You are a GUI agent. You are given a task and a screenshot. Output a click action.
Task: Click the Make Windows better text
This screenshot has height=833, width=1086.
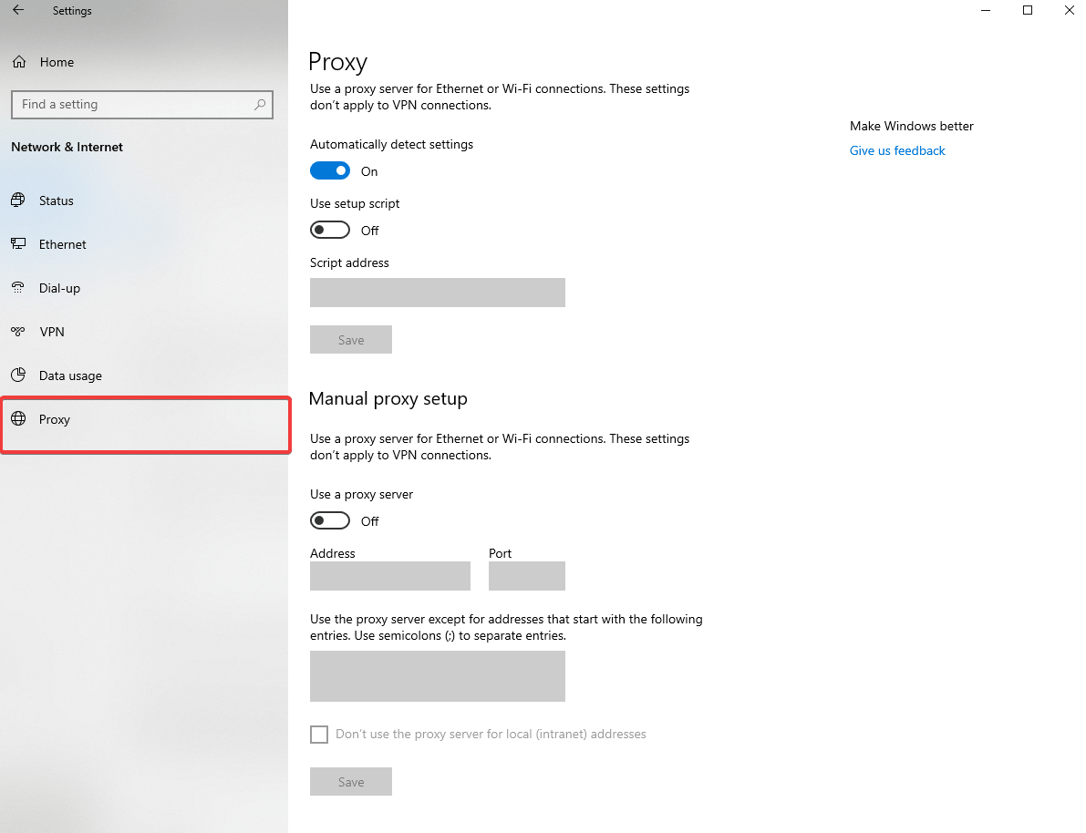[912, 126]
